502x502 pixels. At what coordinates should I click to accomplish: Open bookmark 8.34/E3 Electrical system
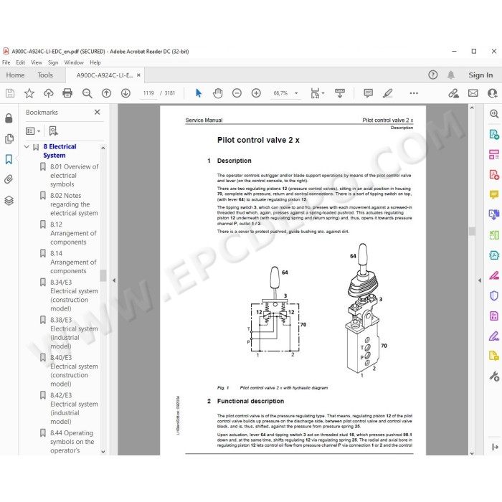[x=74, y=295]
